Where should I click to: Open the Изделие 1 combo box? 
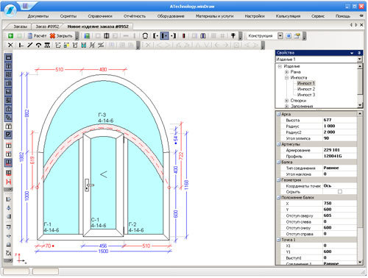click(319, 60)
